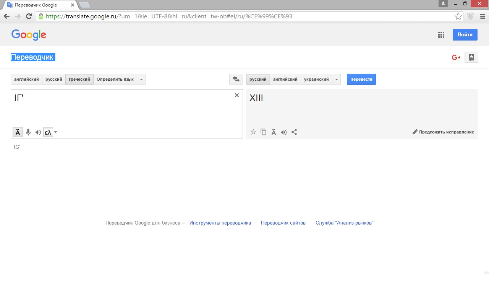Bookmark this page with star icon
The height and width of the screenshot is (306, 489).
(x=458, y=16)
